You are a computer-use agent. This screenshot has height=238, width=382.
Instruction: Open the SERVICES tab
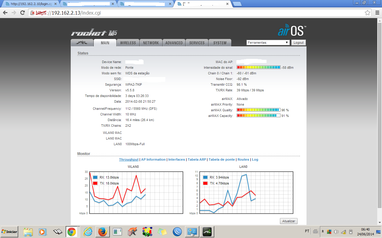coord(197,43)
